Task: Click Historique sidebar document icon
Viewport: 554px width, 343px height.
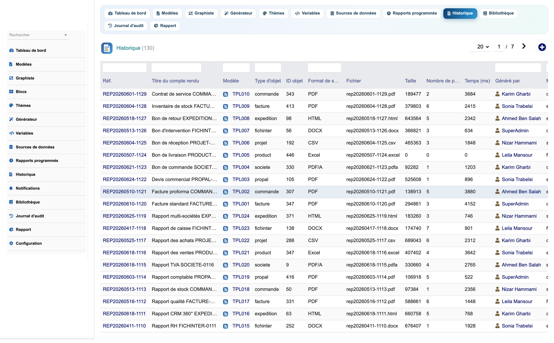Action: (x=11, y=174)
